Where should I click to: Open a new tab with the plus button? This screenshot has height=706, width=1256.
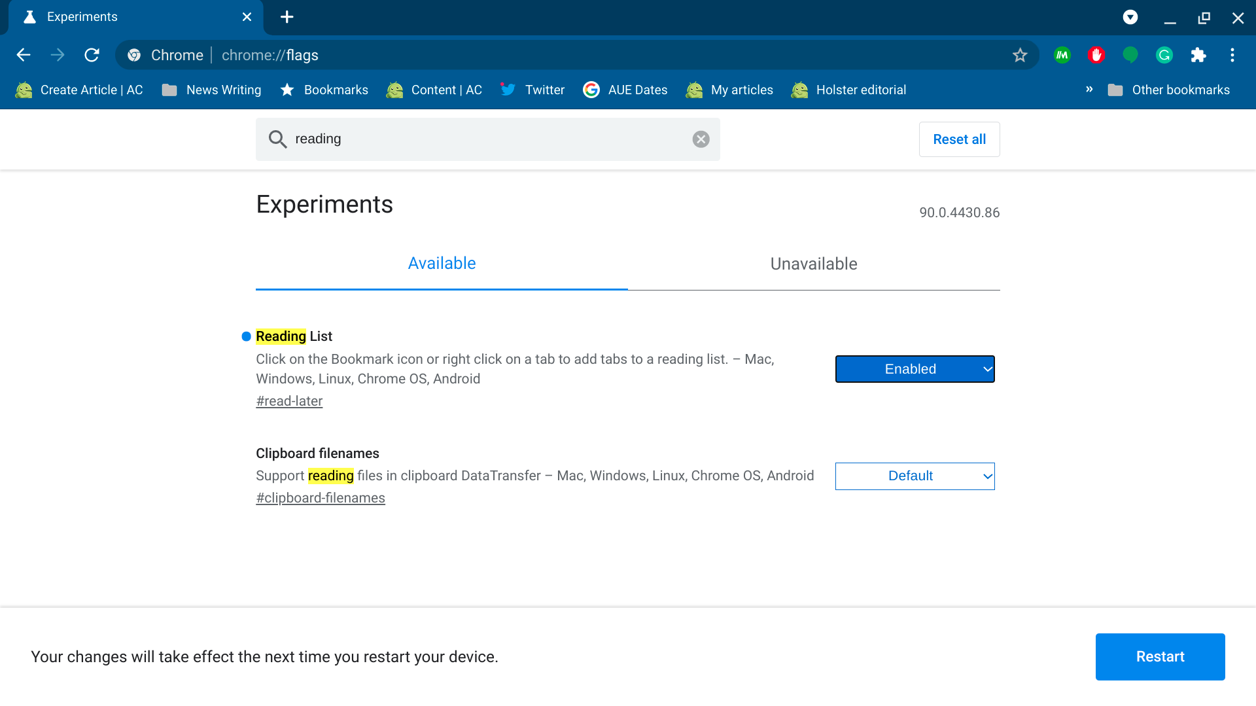click(287, 17)
